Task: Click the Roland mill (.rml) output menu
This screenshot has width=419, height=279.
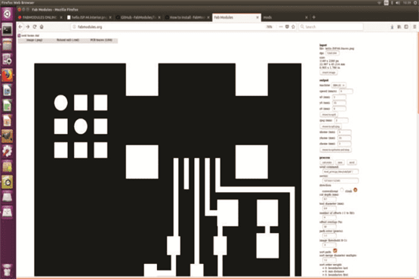Action: [68, 40]
